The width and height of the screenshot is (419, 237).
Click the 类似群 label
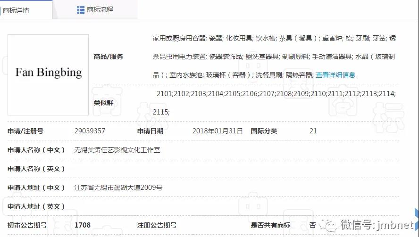coord(103,103)
